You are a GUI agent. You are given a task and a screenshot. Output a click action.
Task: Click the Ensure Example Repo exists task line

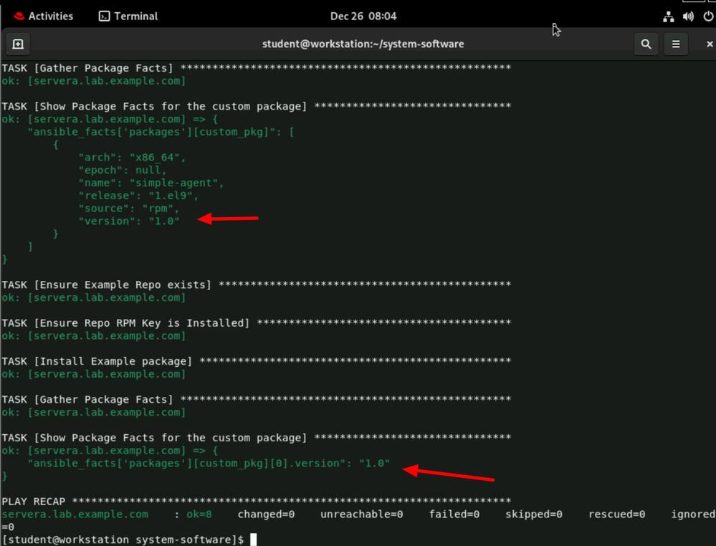pyautogui.click(x=106, y=284)
